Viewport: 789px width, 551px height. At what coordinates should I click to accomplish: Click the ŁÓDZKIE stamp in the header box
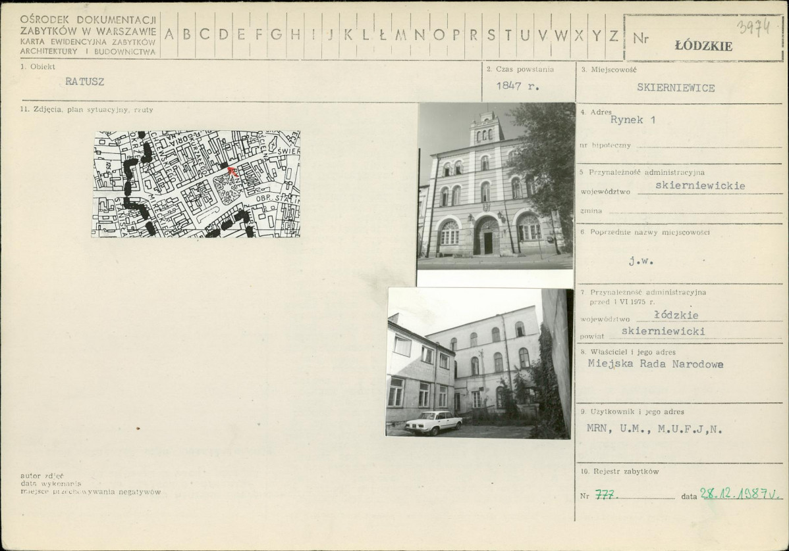point(703,46)
